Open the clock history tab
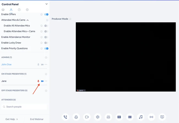This screenshot has height=123, width=179. [x=19, y=10]
